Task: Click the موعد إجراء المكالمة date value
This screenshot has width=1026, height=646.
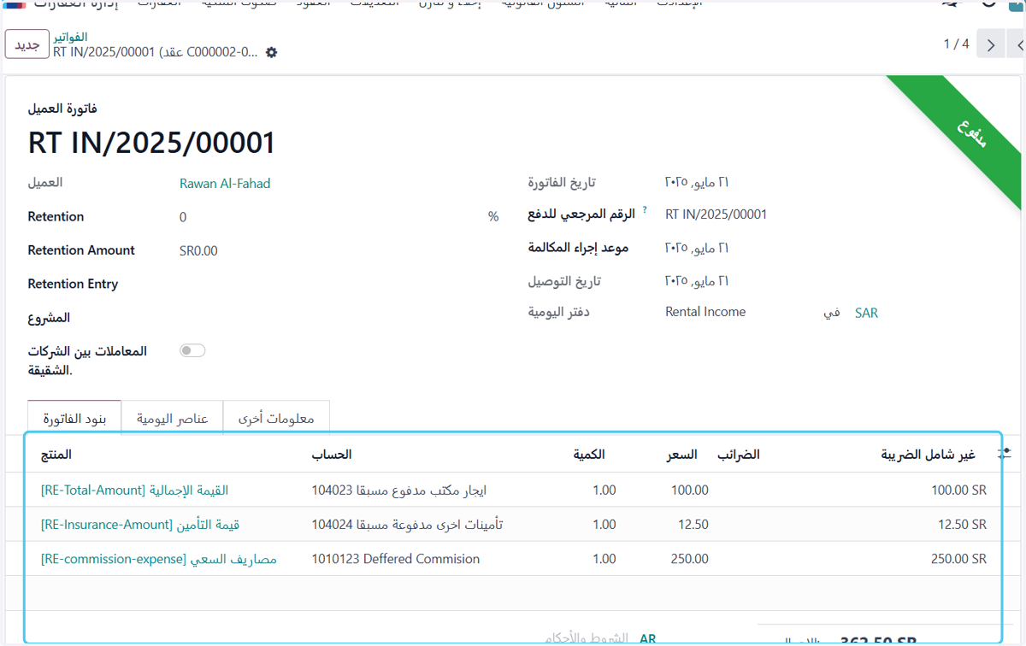Action: click(697, 248)
